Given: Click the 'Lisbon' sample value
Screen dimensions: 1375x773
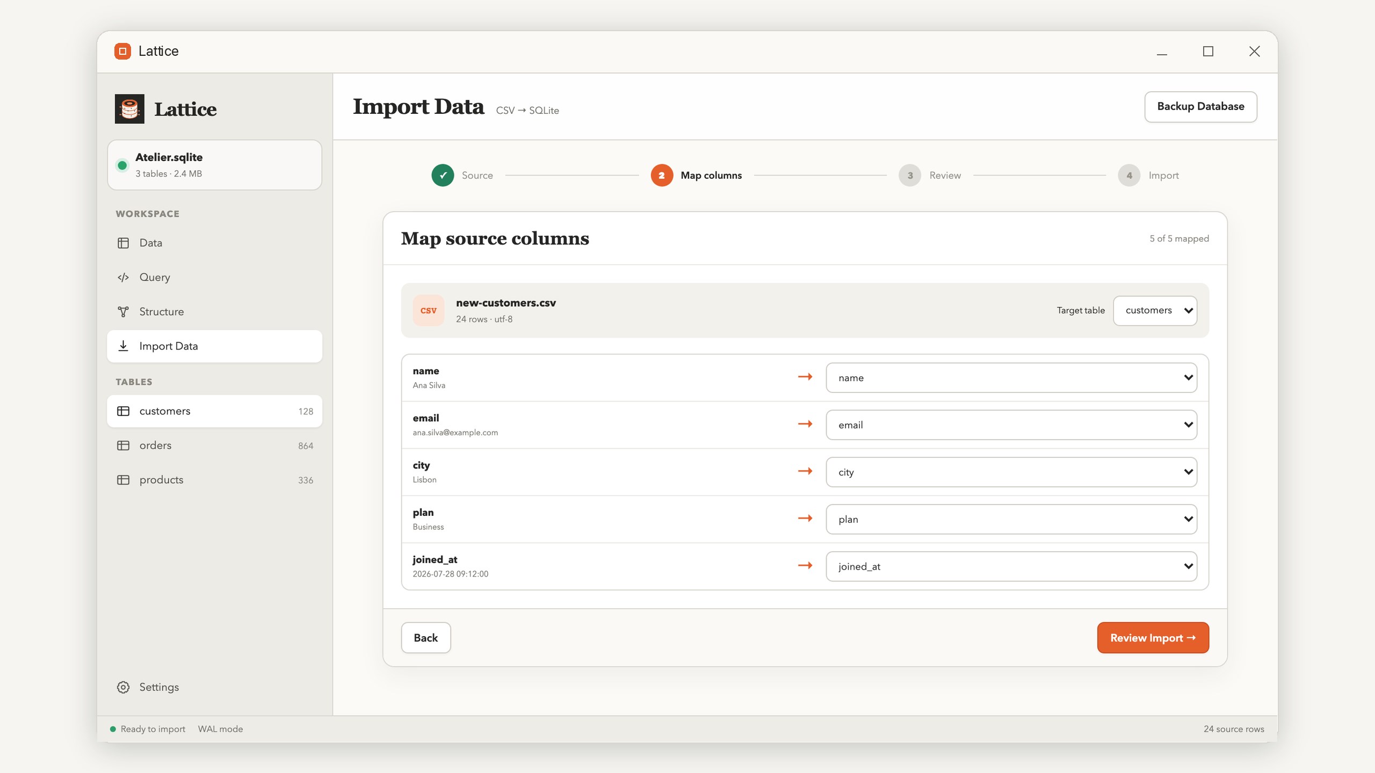Looking at the screenshot, I should tap(424, 480).
